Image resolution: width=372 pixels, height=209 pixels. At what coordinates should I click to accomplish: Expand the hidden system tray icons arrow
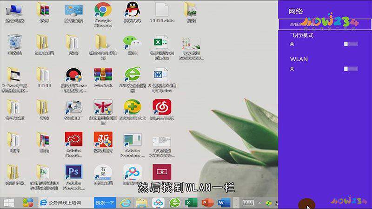259,203
